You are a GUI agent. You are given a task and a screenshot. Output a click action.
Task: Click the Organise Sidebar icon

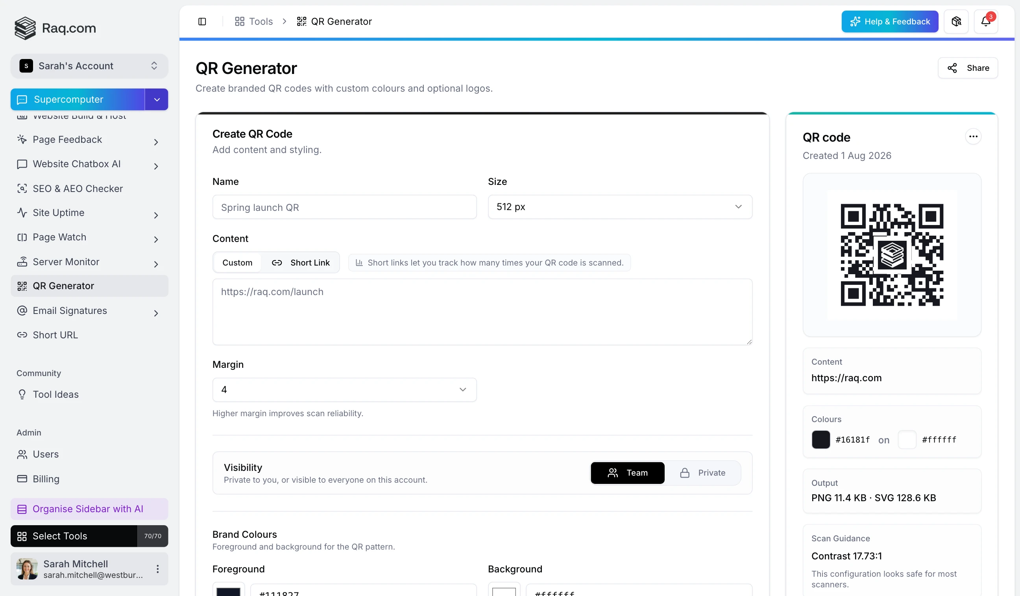(22, 509)
